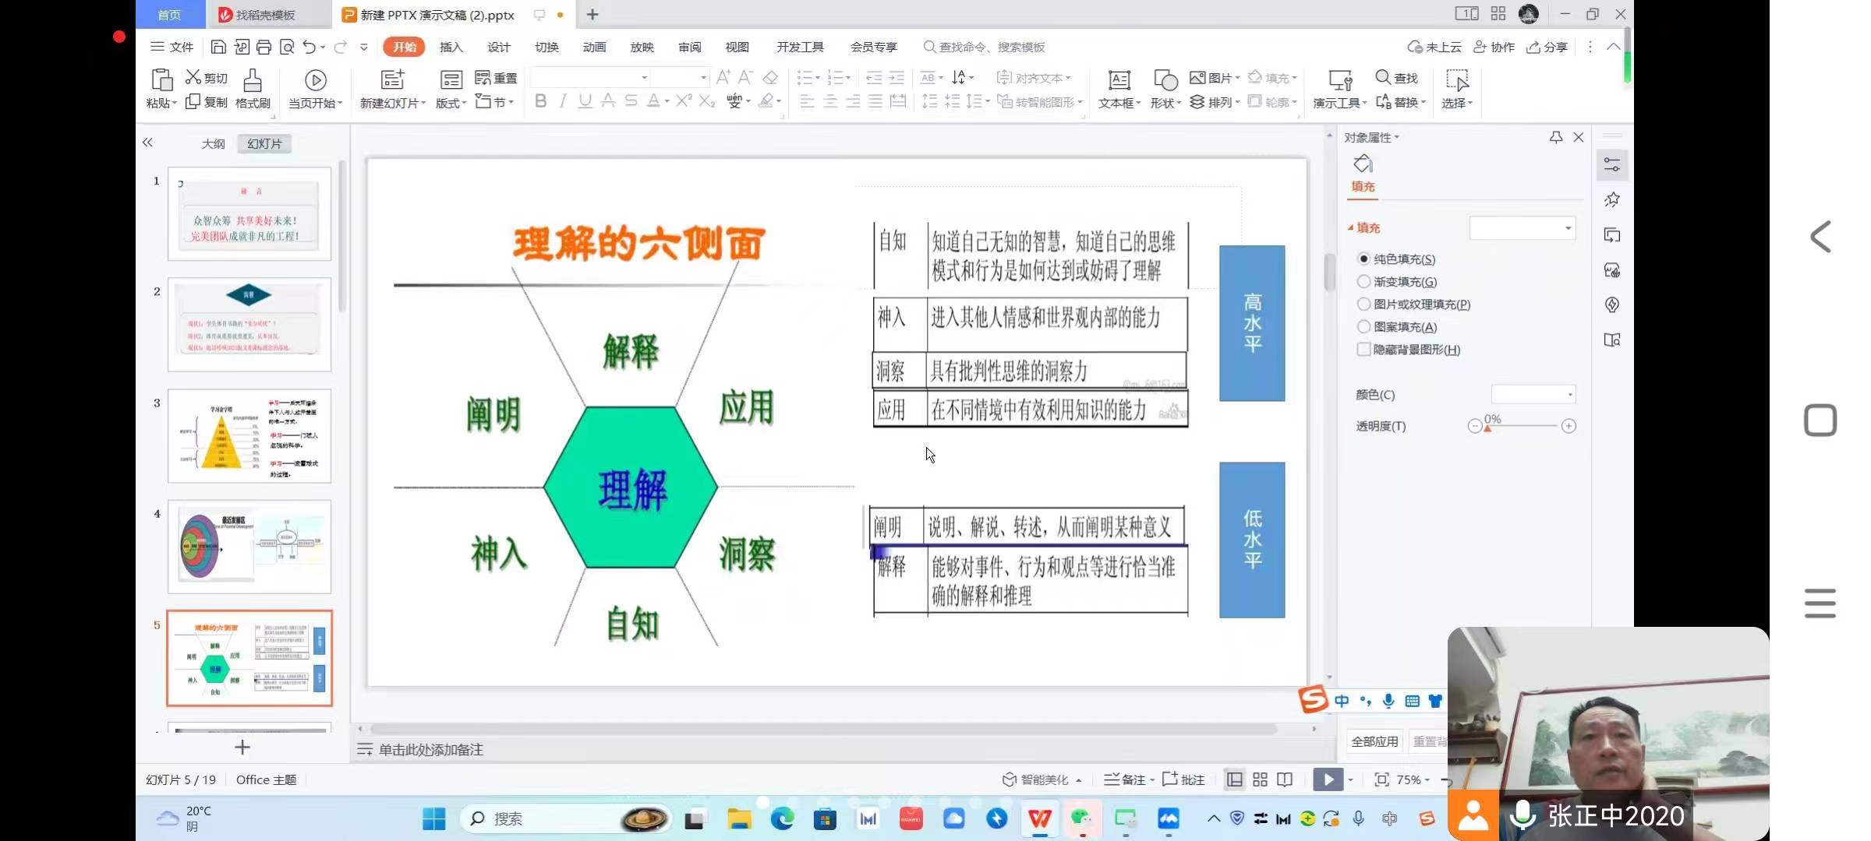1871x841 pixels.
Task: Click the notes area placeholder 单击此处添加备注
Action: 430,750
